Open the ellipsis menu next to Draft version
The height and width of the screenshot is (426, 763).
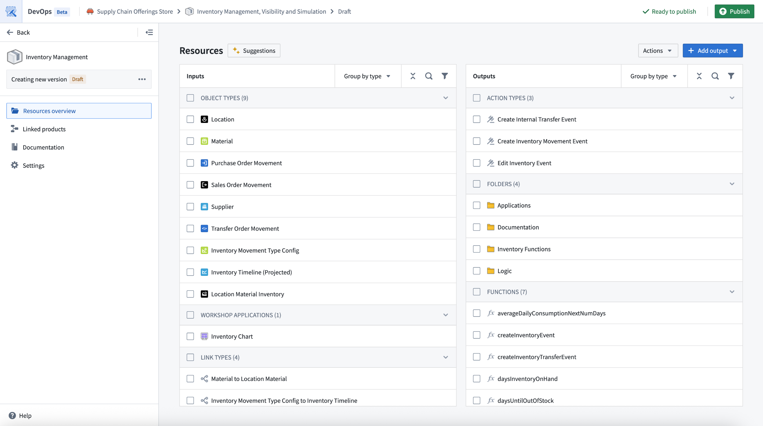142,79
